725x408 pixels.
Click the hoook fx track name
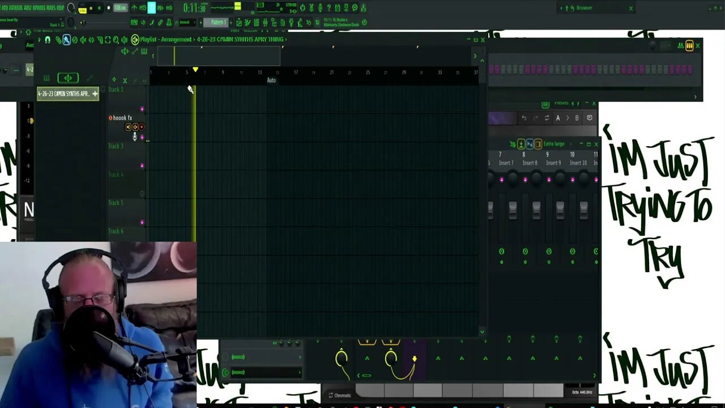coord(122,118)
